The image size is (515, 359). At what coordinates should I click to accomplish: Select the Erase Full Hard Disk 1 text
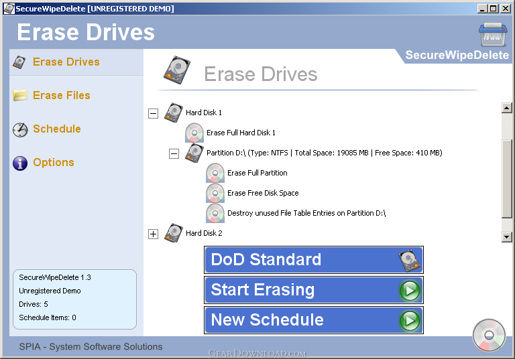(x=241, y=133)
